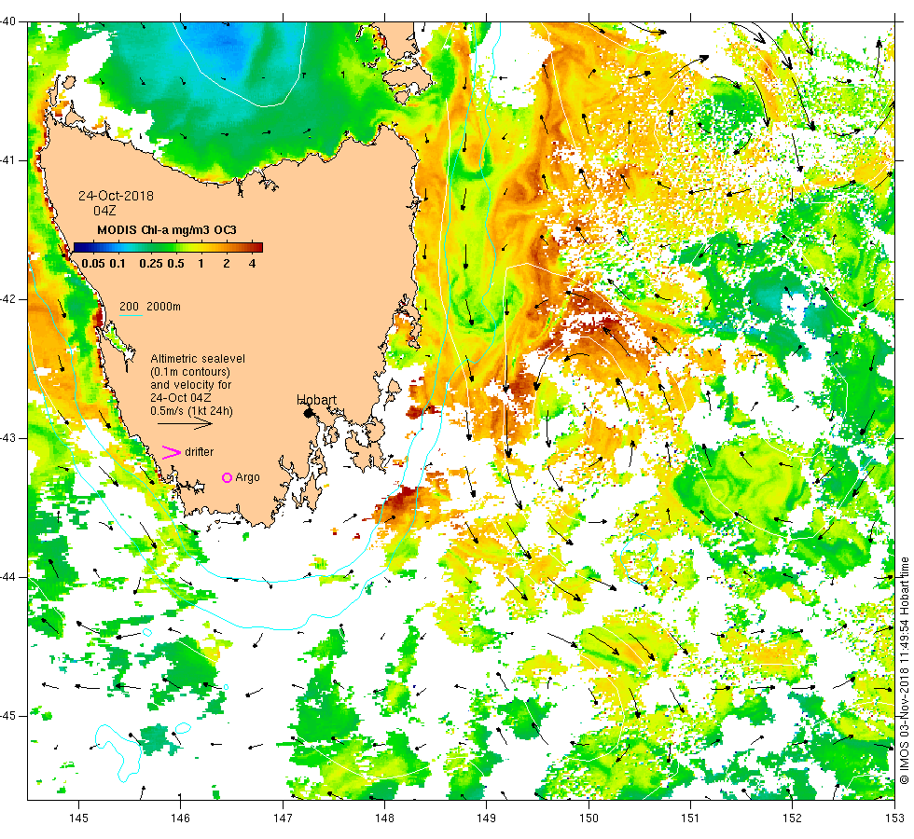Click the magenta drifter arrowhead symbol
This screenshot has height=839, width=914.
(x=172, y=452)
